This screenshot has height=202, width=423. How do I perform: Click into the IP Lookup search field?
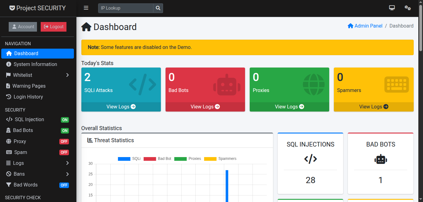[126, 8]
